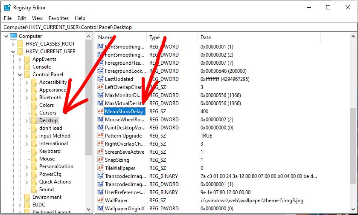Click the SnapSizing string value icon
This screenshot has width=358, height=215.
[x=100, y=160]
